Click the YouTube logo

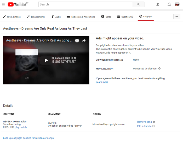tap(17, 4)
